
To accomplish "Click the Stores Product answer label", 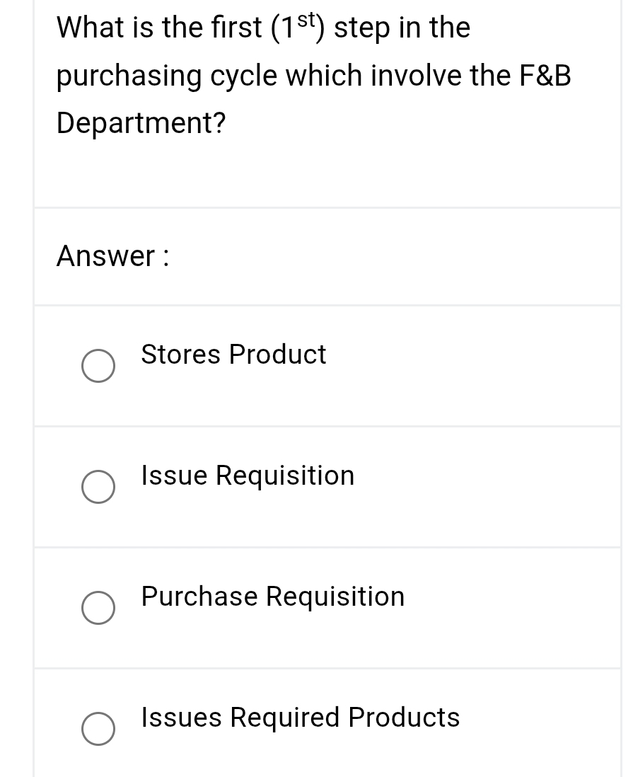I will [233, 355].
